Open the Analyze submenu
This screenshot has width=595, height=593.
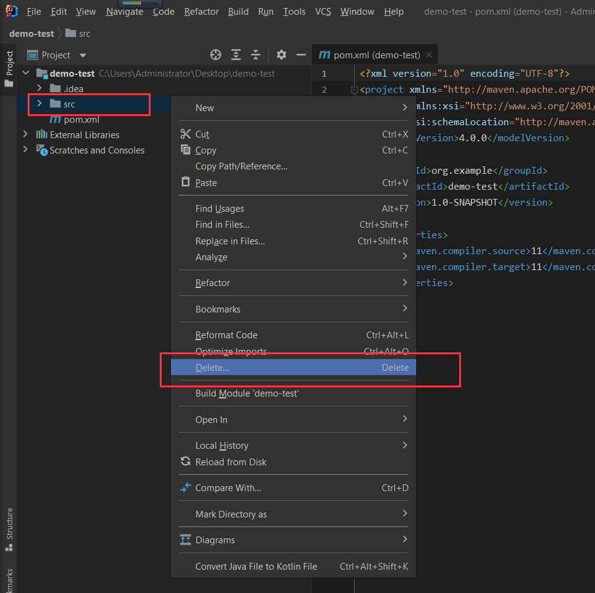[x=293, y=257]
